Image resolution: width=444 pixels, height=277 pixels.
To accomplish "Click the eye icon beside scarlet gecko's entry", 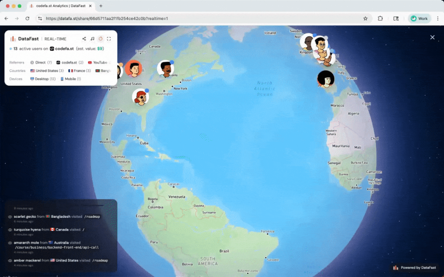I will (x=10, y=217).
